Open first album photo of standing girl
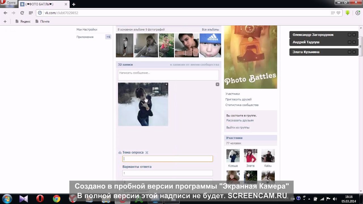Image resolution: width=363 pixels, height=204 pixels. pos(124,45)
